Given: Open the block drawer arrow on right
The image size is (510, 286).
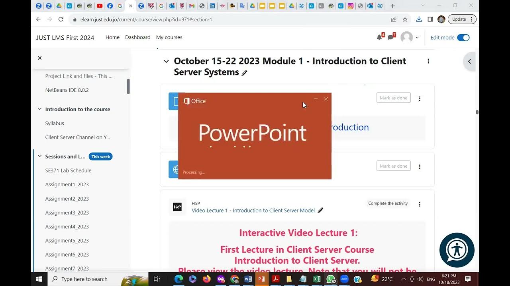Looking at the screenshot, I should coord(469,61).
